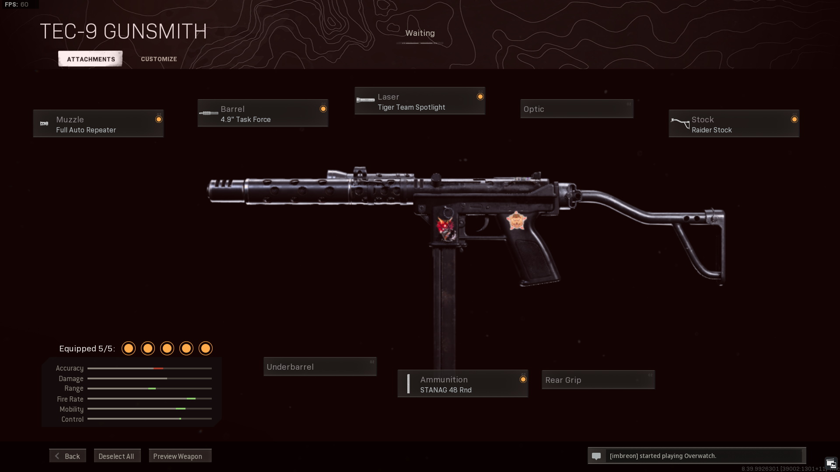Click the Underbarrel attachment slot icon
This screenshot has width=840, height=472.
[x=320, y=367]
